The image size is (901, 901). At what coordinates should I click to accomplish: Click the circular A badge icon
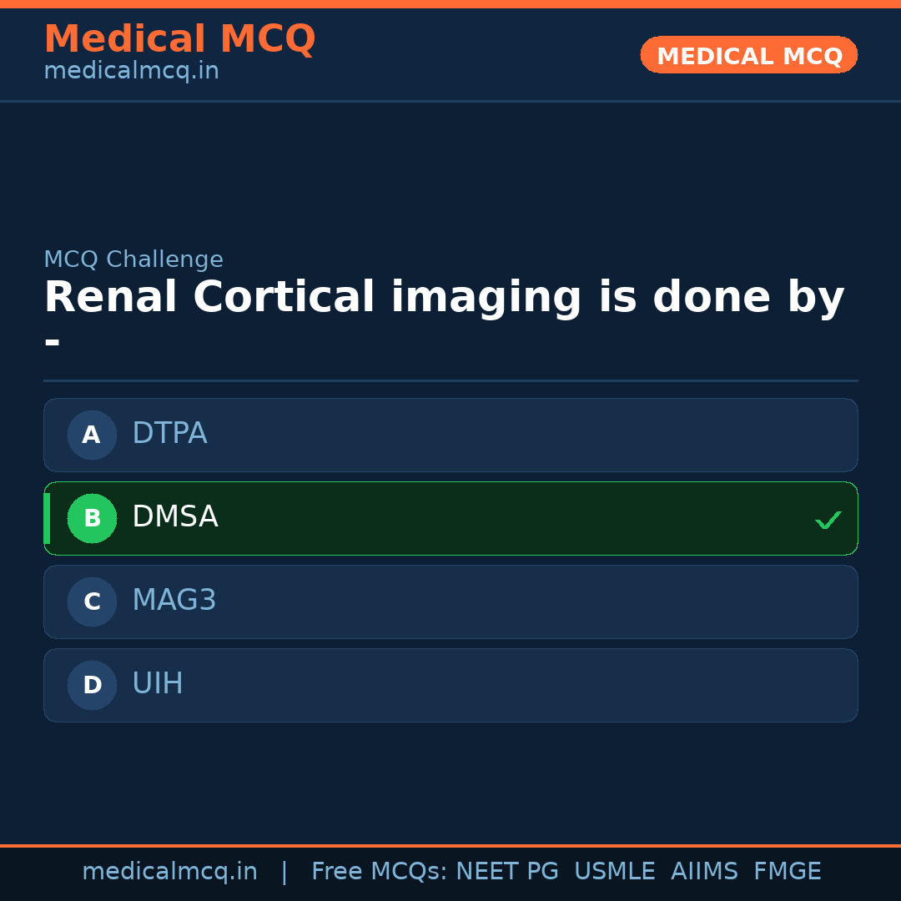92,435
